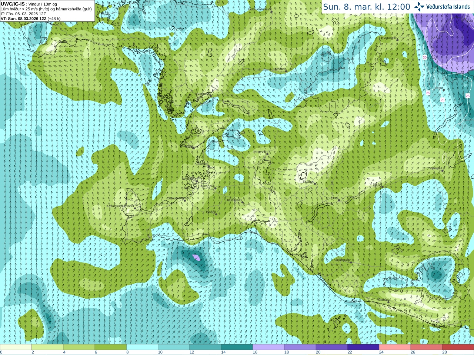Select the Kjalarnes station label

(201, 164)
